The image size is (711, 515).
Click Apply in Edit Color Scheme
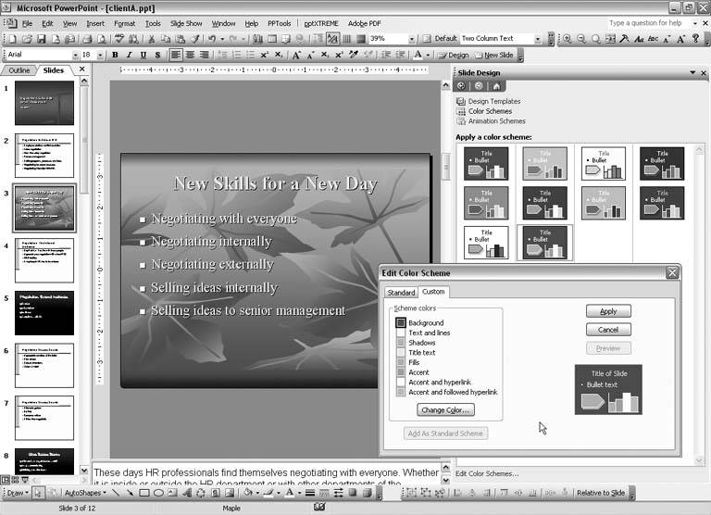point(607,311)
